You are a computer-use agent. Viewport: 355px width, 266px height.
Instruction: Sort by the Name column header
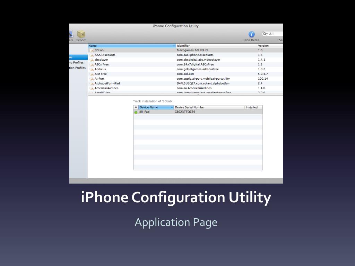[132, 46]
